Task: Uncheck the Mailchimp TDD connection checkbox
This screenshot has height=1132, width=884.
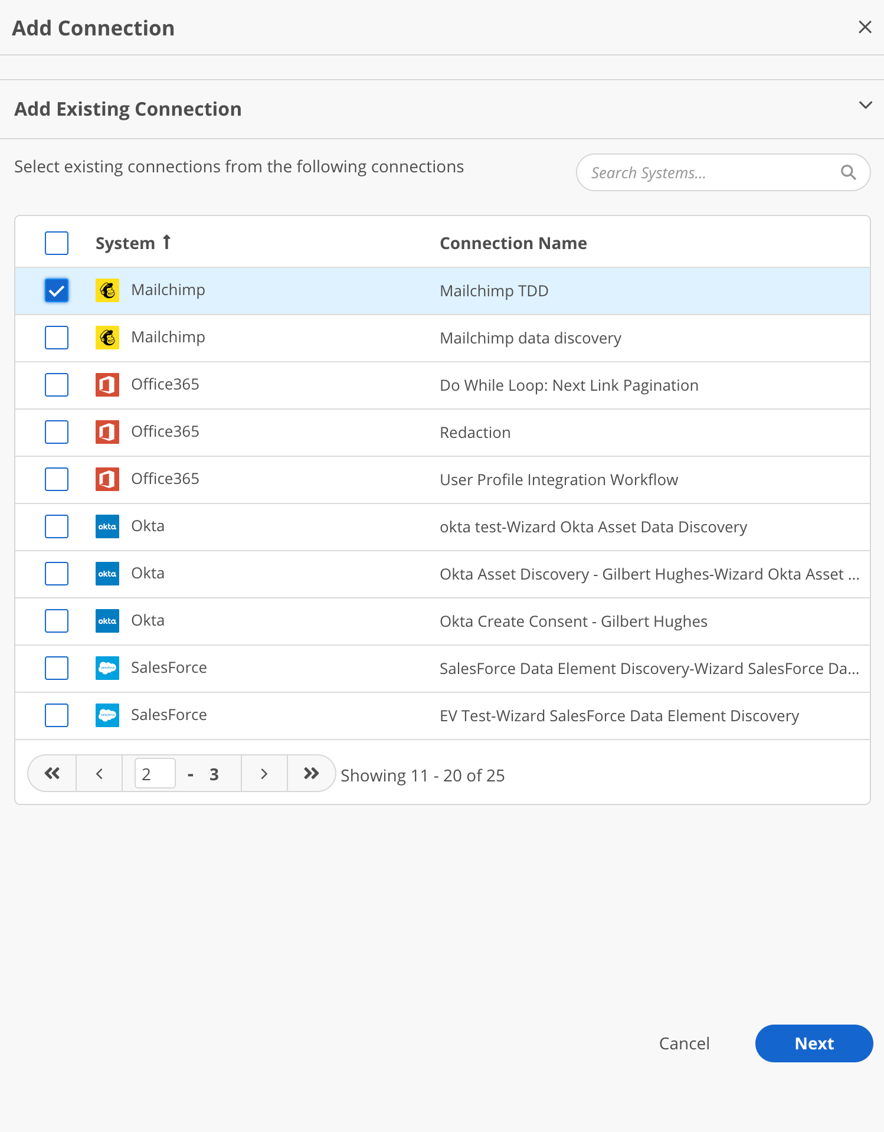Action: point(57,290)
